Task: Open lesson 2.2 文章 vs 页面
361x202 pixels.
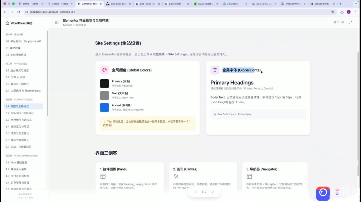Action: pyautogui.click(x=24, y=77)
